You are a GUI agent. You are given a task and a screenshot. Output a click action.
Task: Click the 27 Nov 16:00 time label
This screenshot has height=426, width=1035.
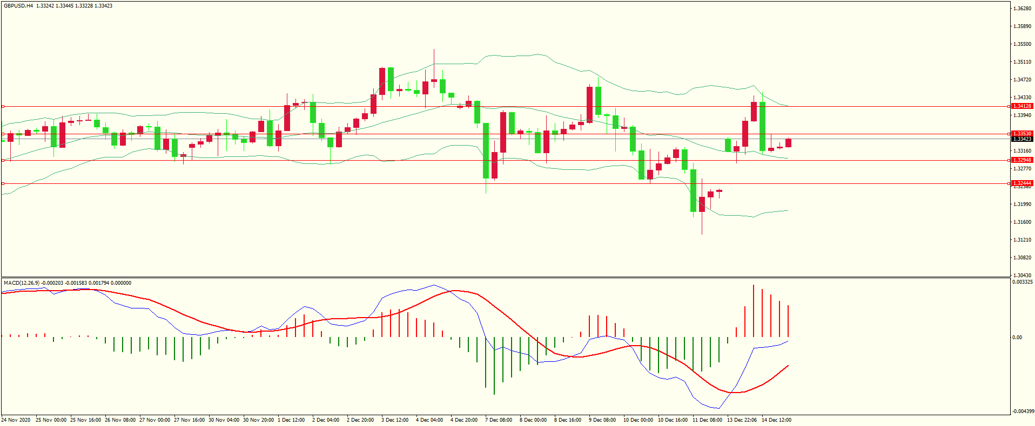(x=189, y=420)
